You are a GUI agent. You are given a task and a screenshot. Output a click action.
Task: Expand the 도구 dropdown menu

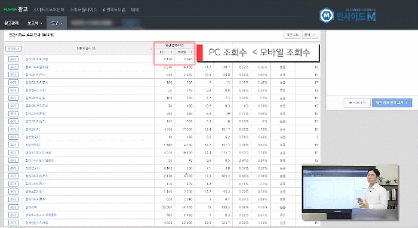(57, 23)
